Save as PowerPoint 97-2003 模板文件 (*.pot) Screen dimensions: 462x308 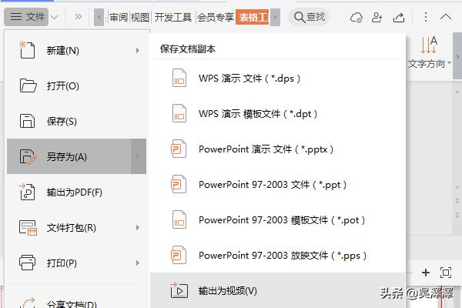pos(277,220)
